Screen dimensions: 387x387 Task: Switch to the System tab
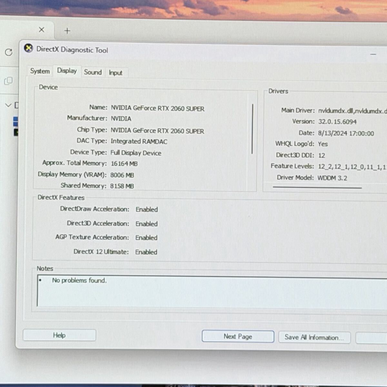(40, 71)
